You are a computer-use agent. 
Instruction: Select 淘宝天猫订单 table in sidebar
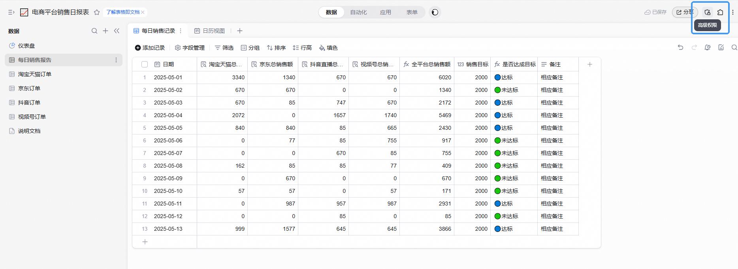coord(63,74)
